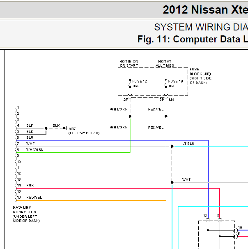The image size is (248, 249).
Task: Select the "M57" ground point label
Action: [72, 129]
